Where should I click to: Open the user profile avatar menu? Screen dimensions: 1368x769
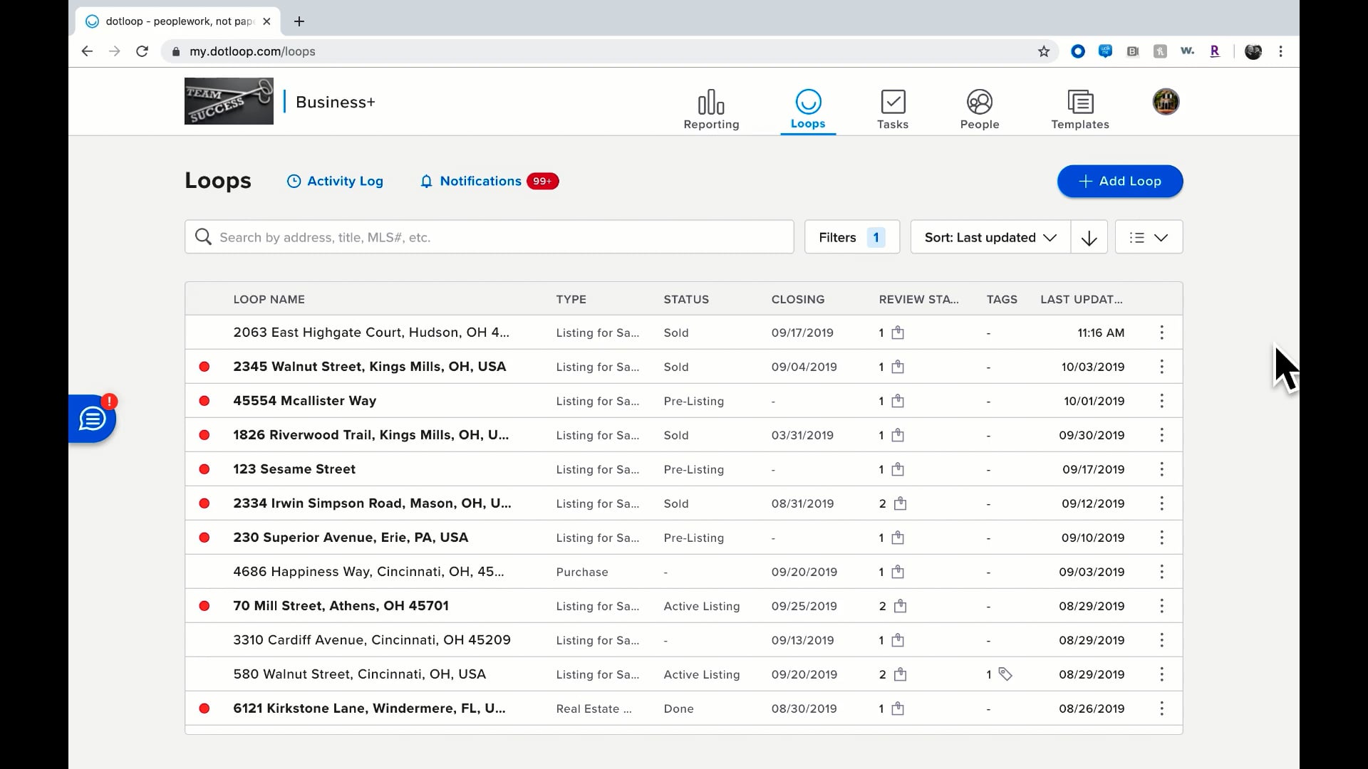pos(1165,102)
